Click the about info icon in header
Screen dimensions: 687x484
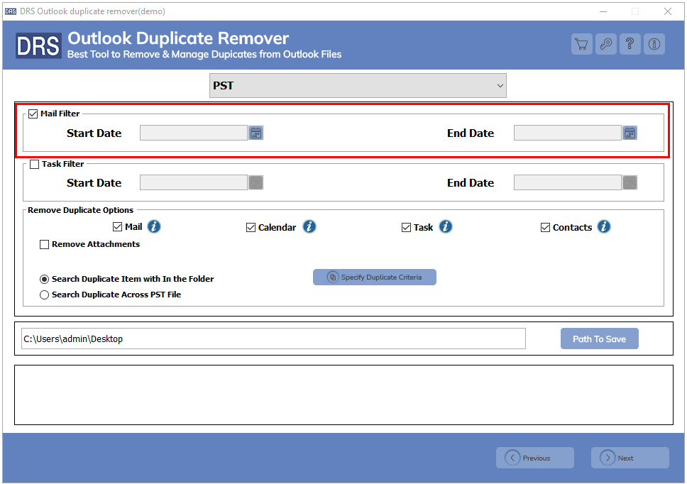pyautogui.click(x=654, y=44)
